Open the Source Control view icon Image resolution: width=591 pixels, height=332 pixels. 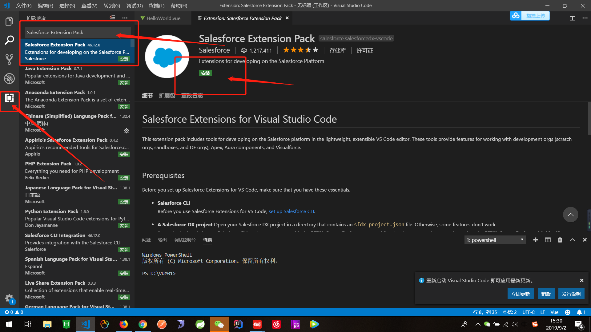(x=9, y=59)
